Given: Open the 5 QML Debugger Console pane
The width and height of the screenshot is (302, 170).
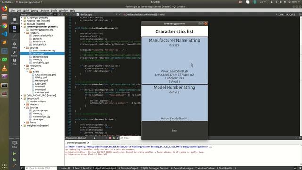Looking at the screenshot, I should (x=155, y=168).
